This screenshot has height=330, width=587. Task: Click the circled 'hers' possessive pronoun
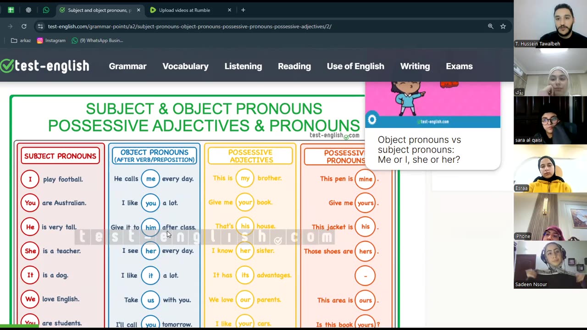[x=365, y=251]
